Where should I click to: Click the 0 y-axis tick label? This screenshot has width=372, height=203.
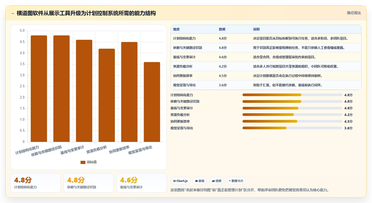tap(24, 142)
